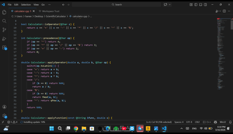Click the C++ language mode in status bar

(209, 122)
